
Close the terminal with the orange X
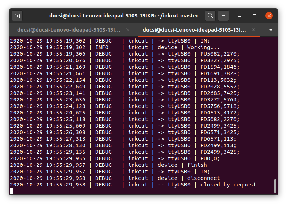269,16
